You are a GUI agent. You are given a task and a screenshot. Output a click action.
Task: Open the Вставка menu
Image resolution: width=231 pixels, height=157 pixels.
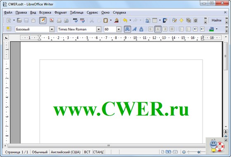tap(45, 12)
